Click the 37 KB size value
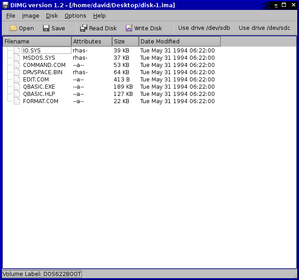This screenshot has height=280, width=299. point(122,58)
